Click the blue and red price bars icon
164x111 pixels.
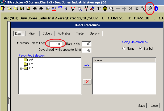click(x=67, y=8)
